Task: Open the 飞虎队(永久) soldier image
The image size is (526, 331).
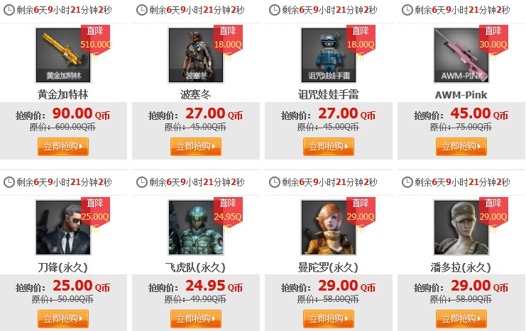Action: 196,228
